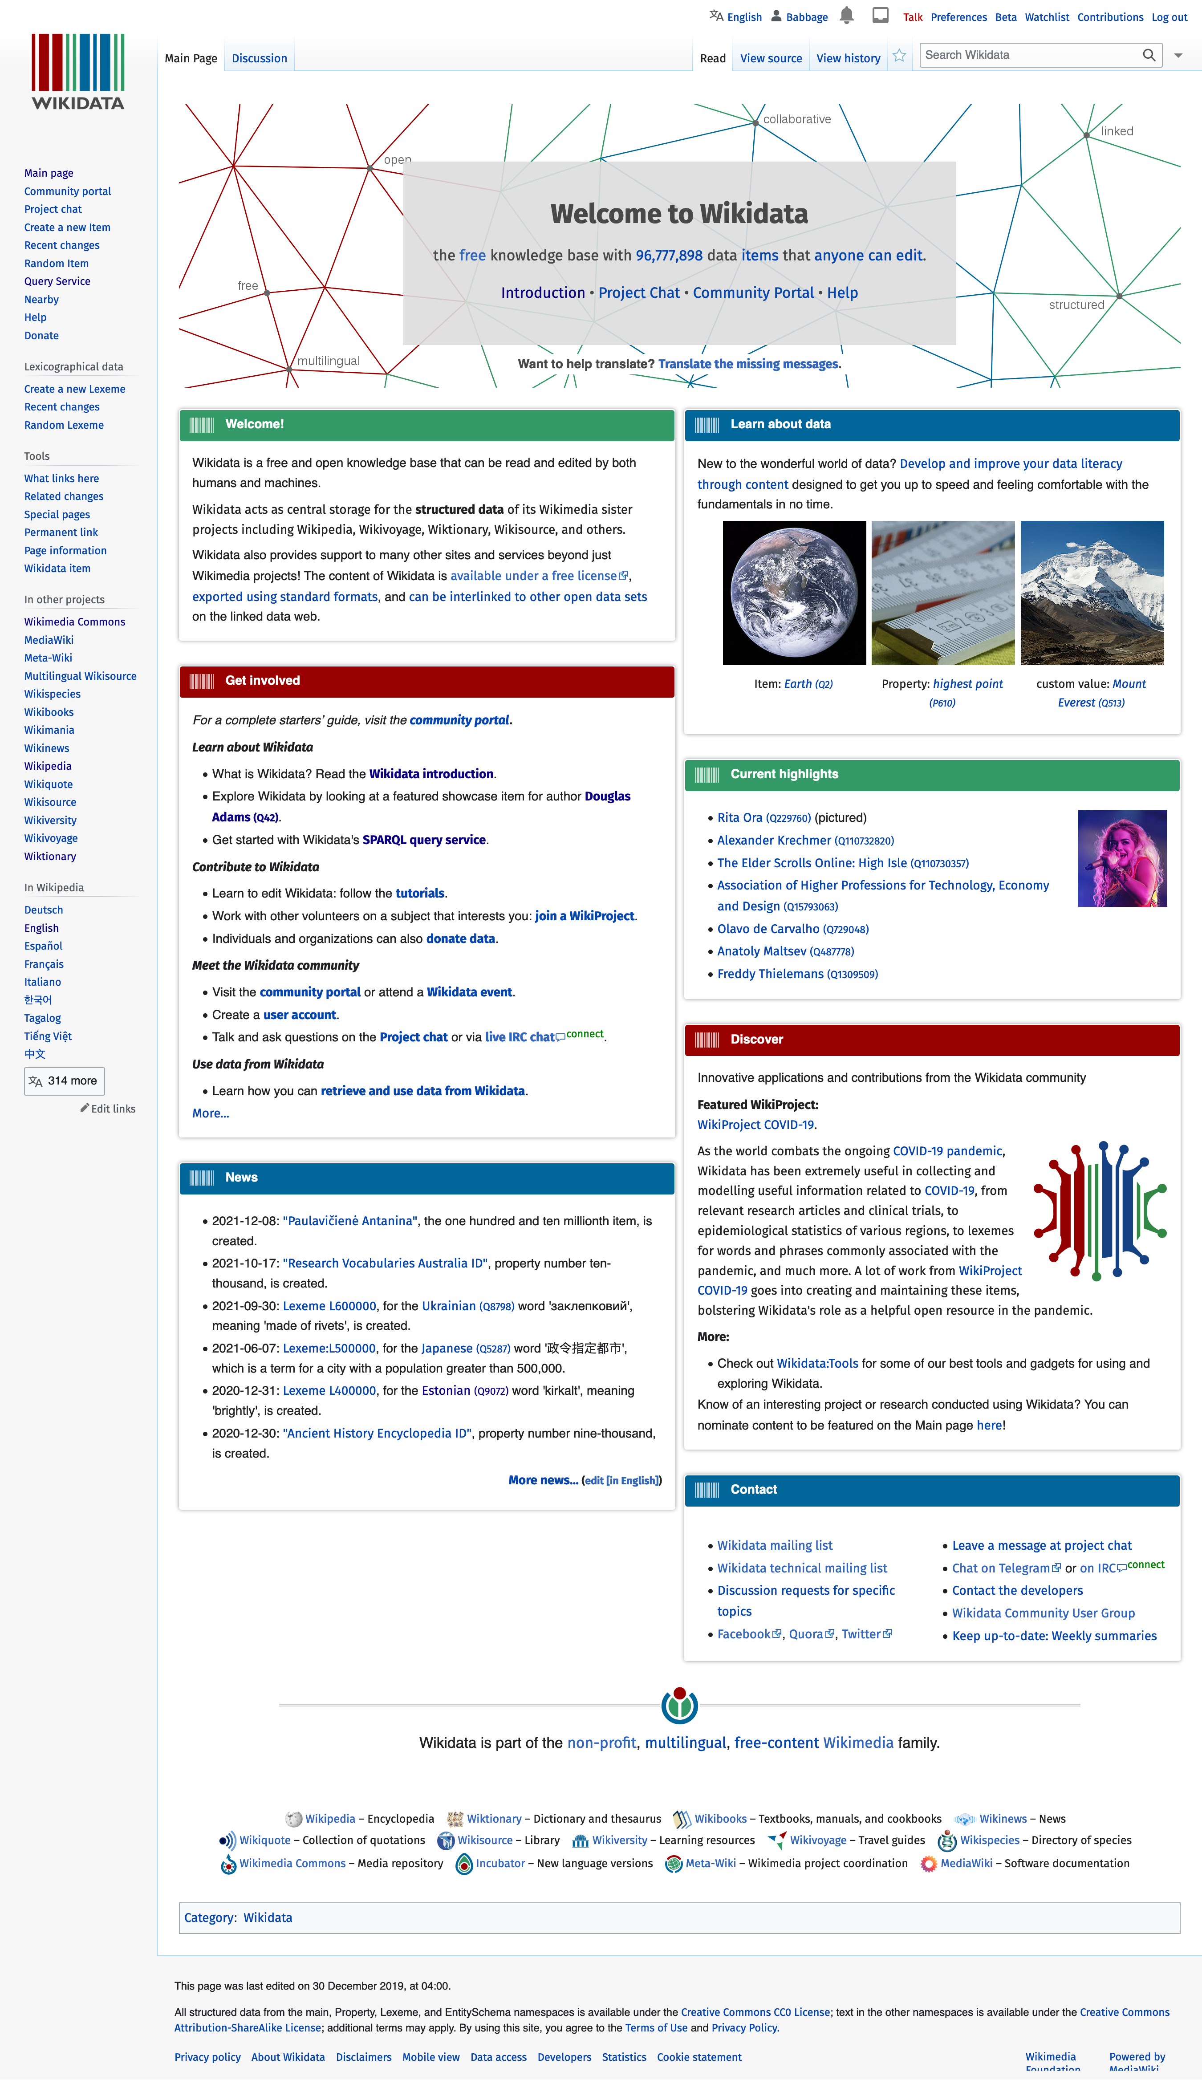Click the Wikidata logo

coord(77,72)
